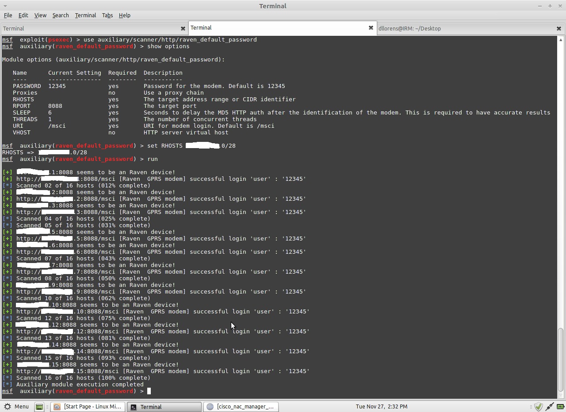Click the 'run' command text
This screenshot has width=566, height=412.
pos(153,159)
